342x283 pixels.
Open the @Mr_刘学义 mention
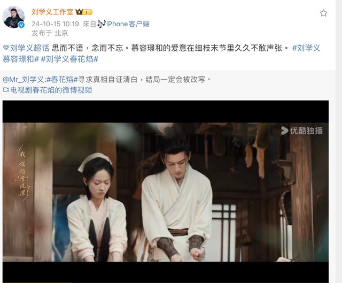click(24, 80)
